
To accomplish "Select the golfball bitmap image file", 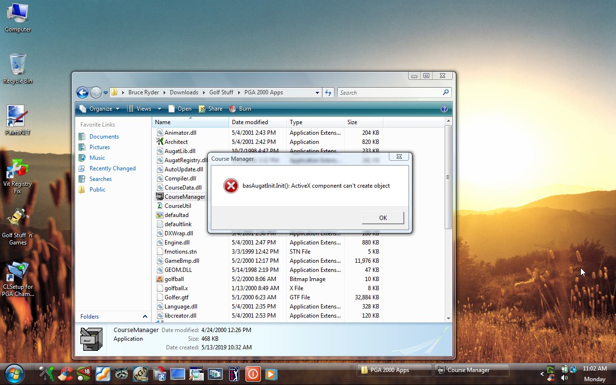I will pos(170,279).
